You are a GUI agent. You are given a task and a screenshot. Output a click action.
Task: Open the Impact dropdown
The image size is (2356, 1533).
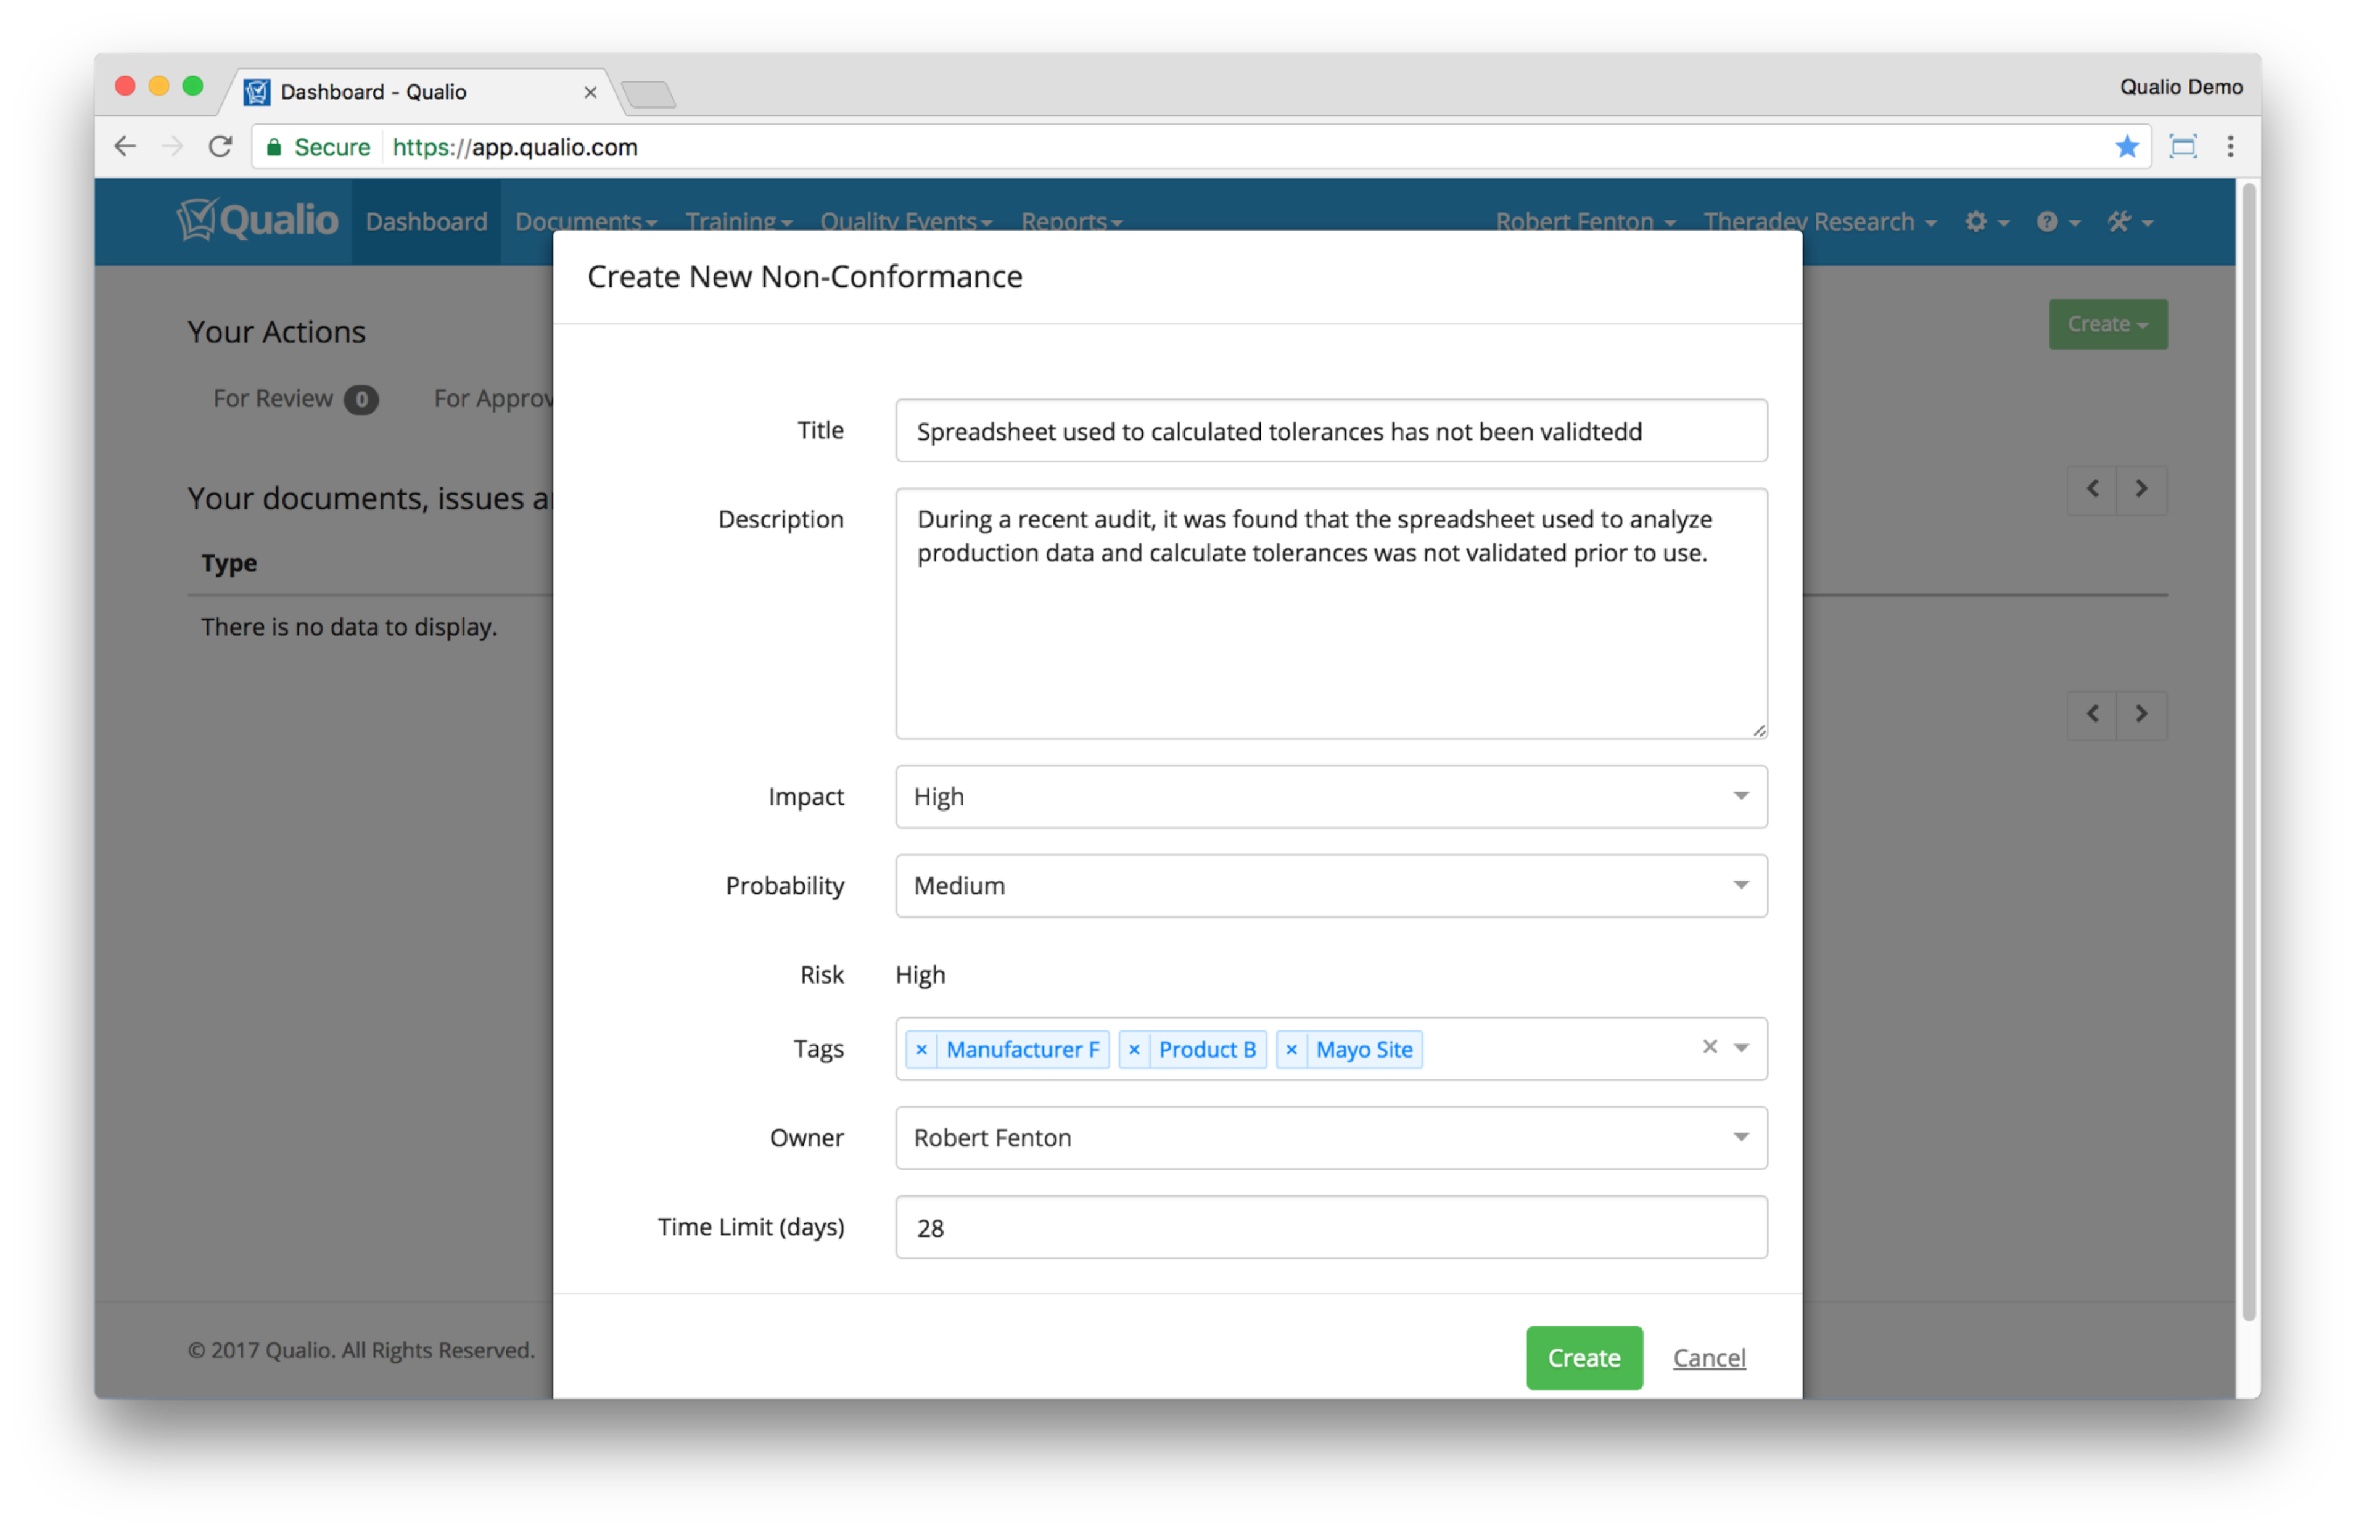[1330, 797]
